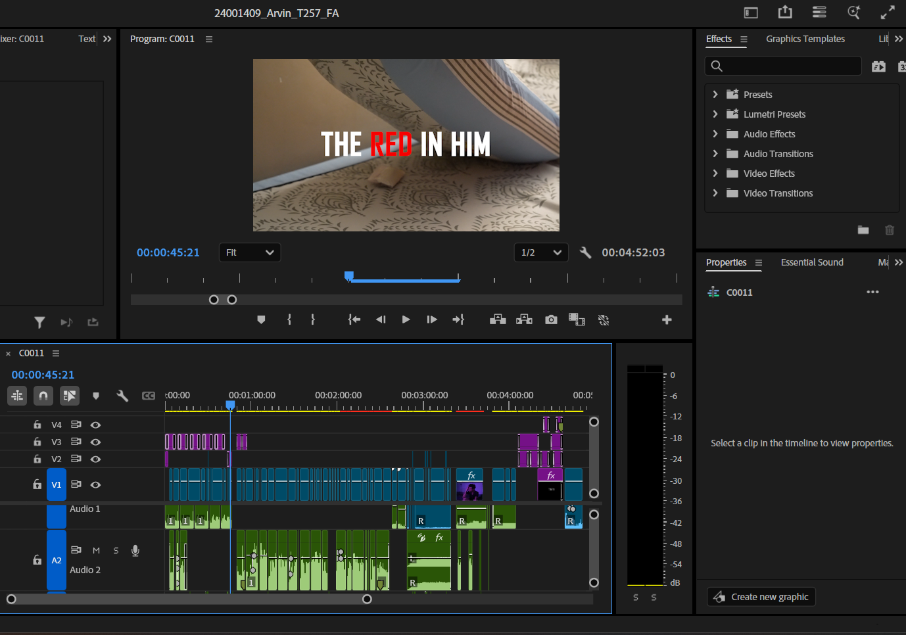Click Go to In point icon
The width and height of the screenshot is (906, 635).
[354, 319]
